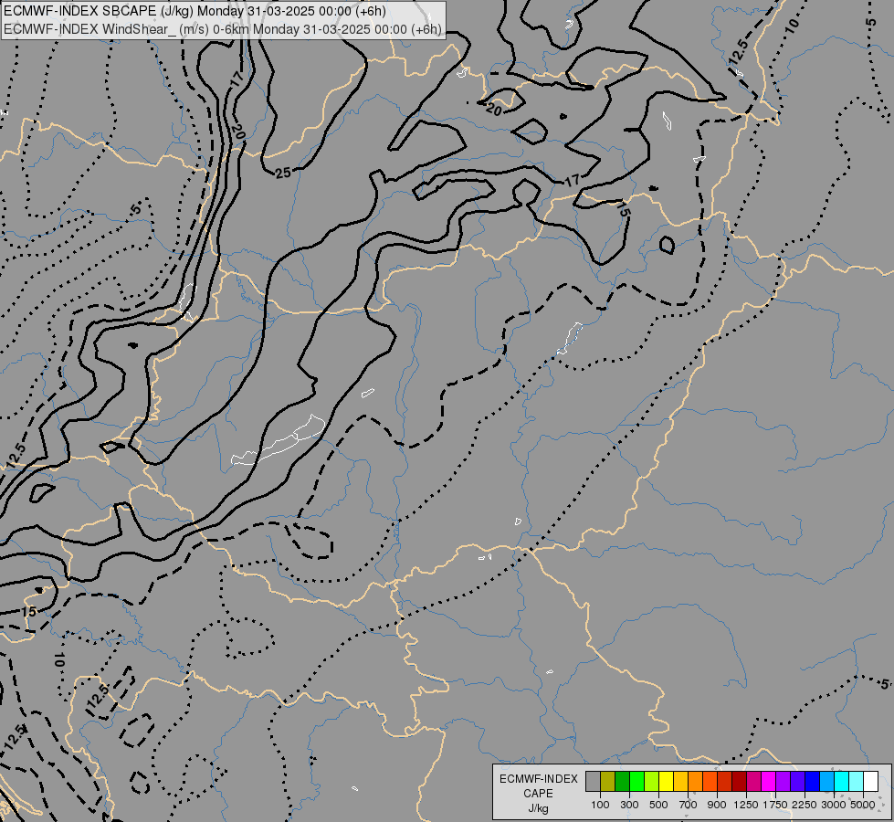Click the legend value 3000
894x822 pixels.
tap(834, 805)
